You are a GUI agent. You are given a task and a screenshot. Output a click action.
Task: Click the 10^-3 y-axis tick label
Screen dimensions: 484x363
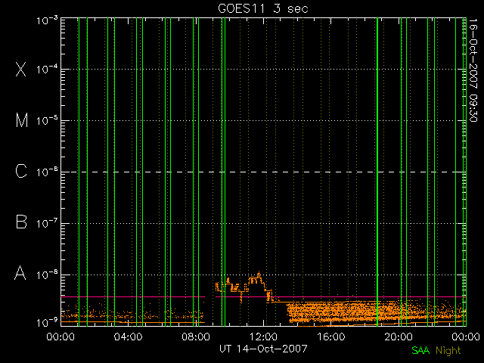(47, 20)
